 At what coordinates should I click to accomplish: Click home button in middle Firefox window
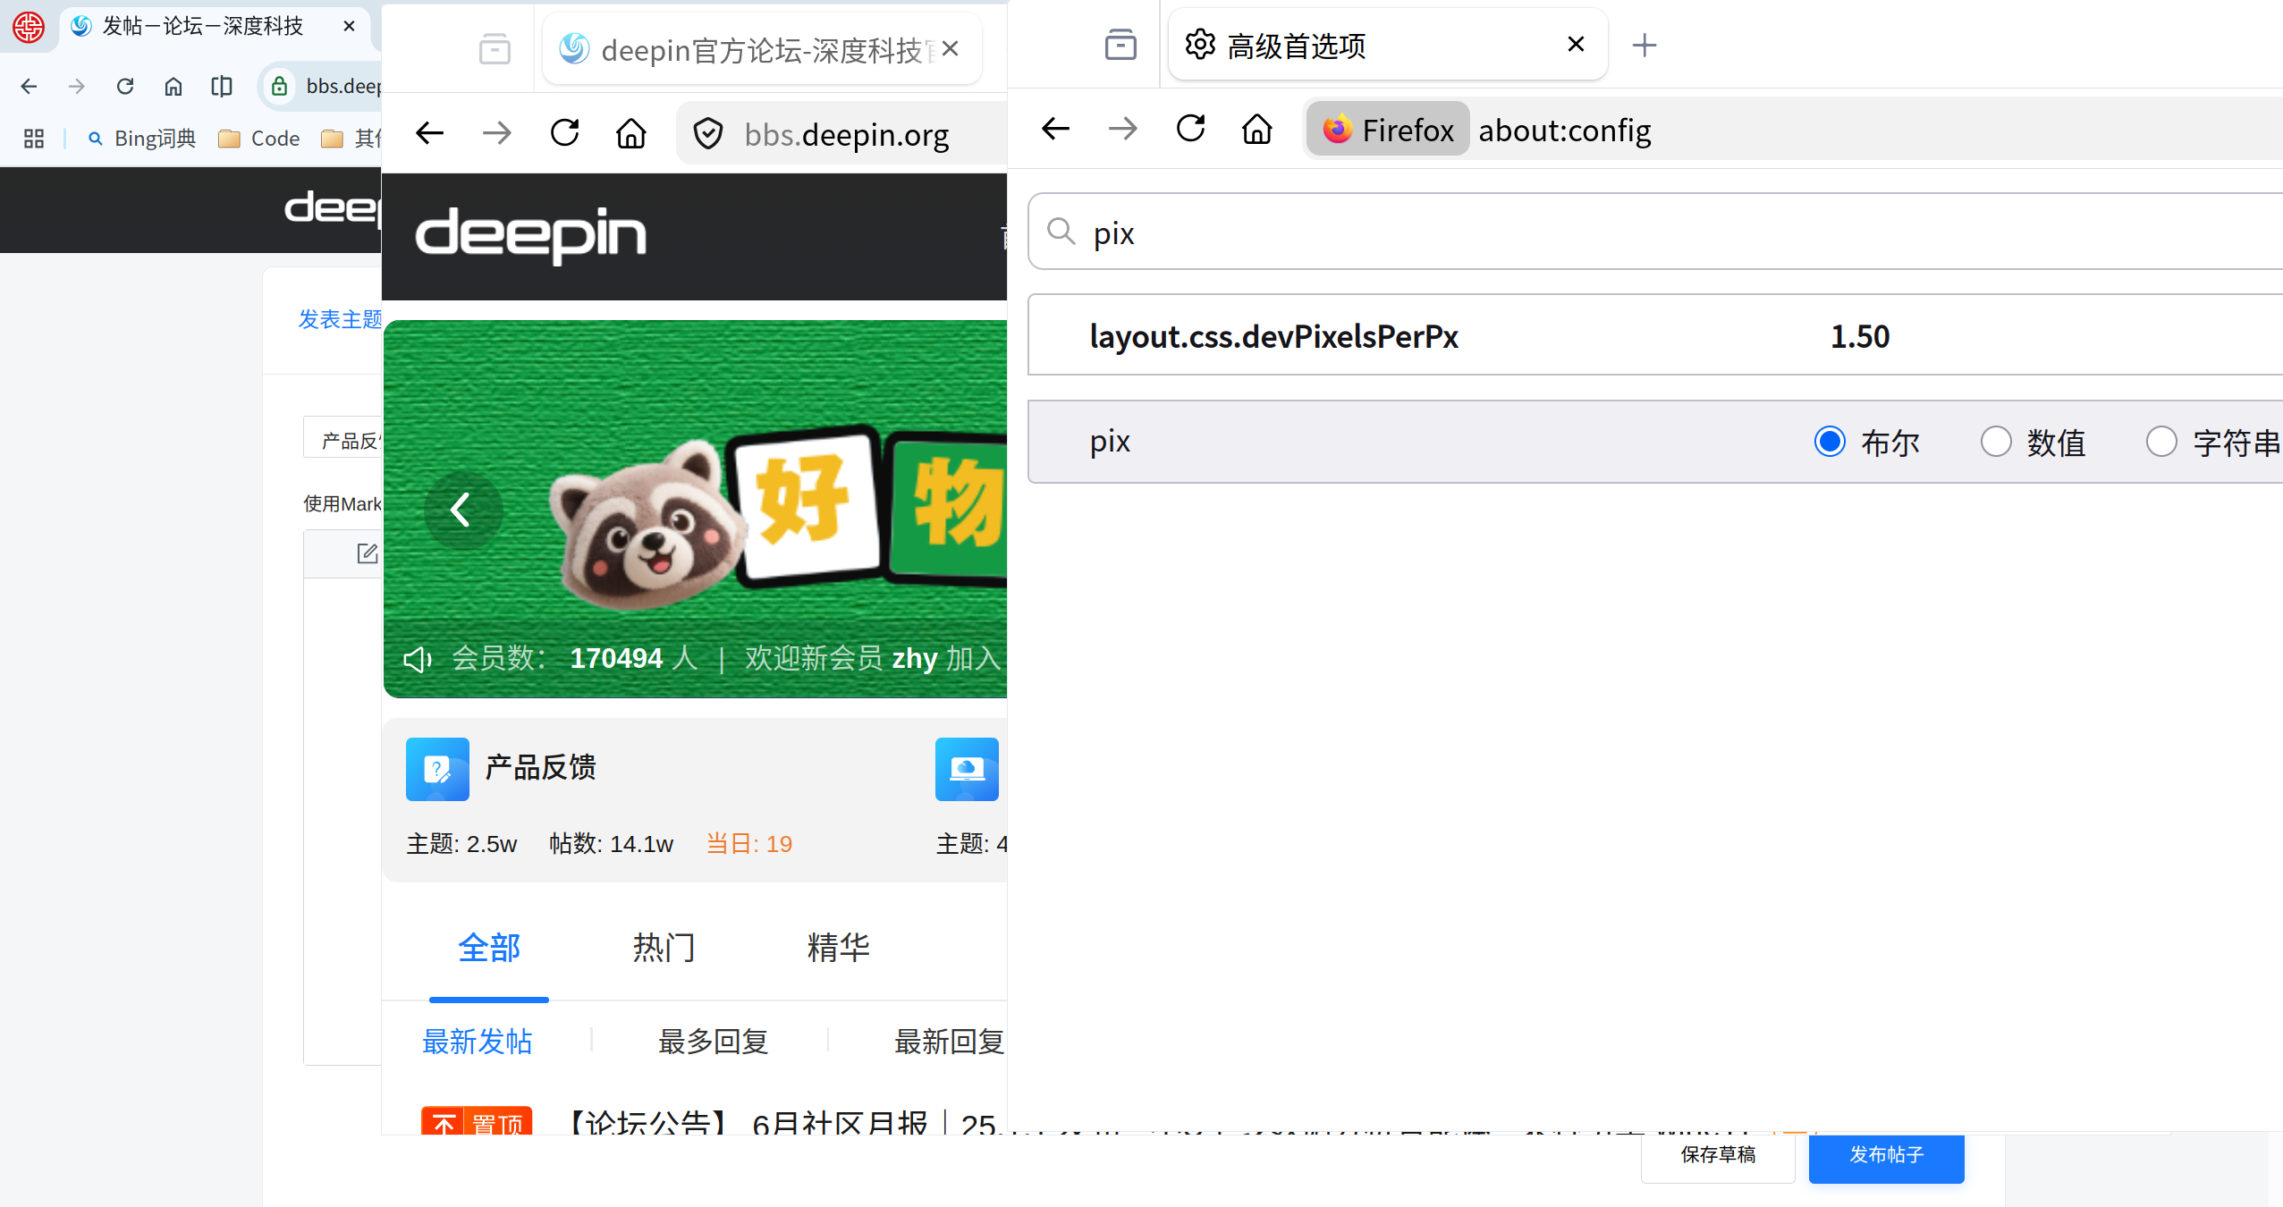pyautogui.click(x=631, y=133)
